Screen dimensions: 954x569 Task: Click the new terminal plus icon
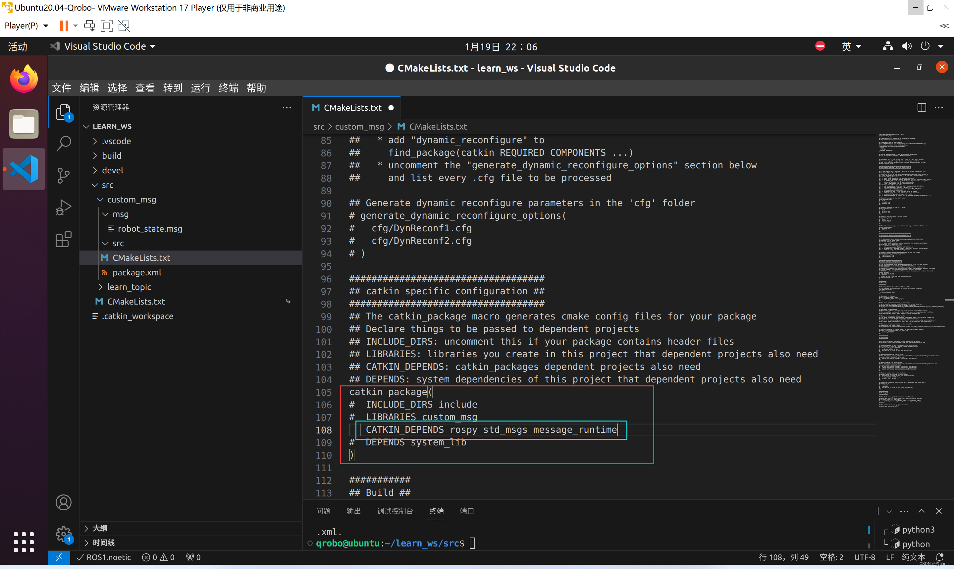(x=878, y=511)
